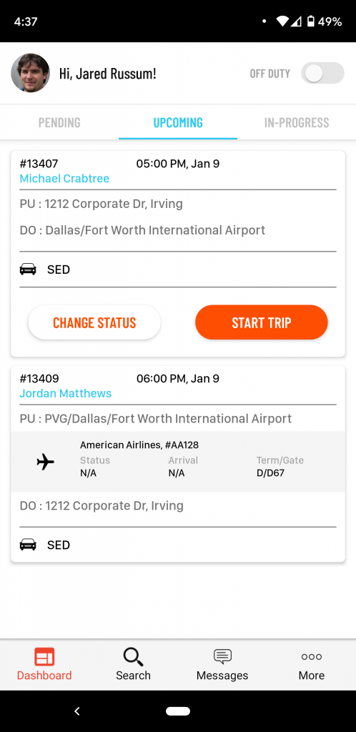Tap the Android back arrow
The image size is (356, 732).
click(x=77, y=711)
